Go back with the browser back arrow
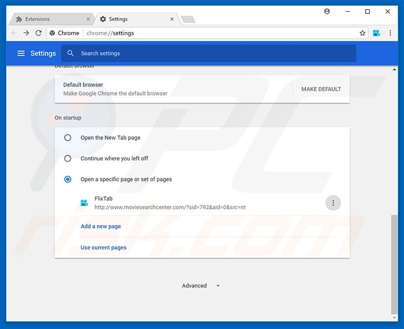This screenshot has height=329, width=404. (x=14, y=33)
